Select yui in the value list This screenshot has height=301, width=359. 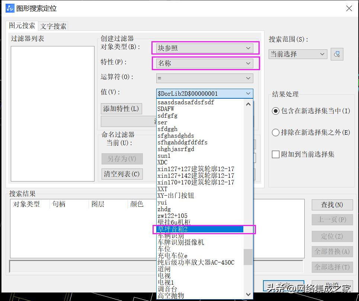[201, 202]
